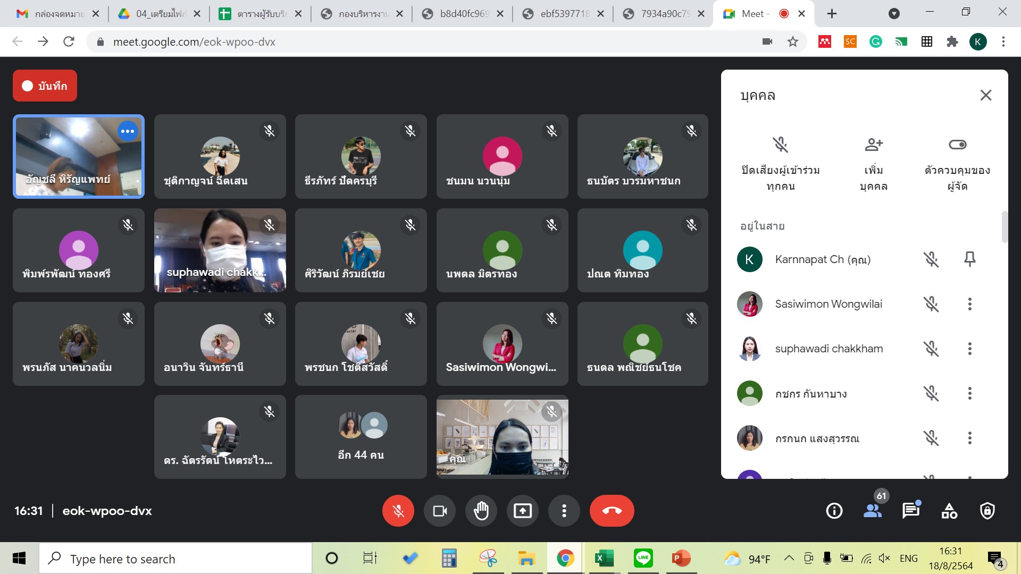
Task: Mute all participants button
Action: 780,145
